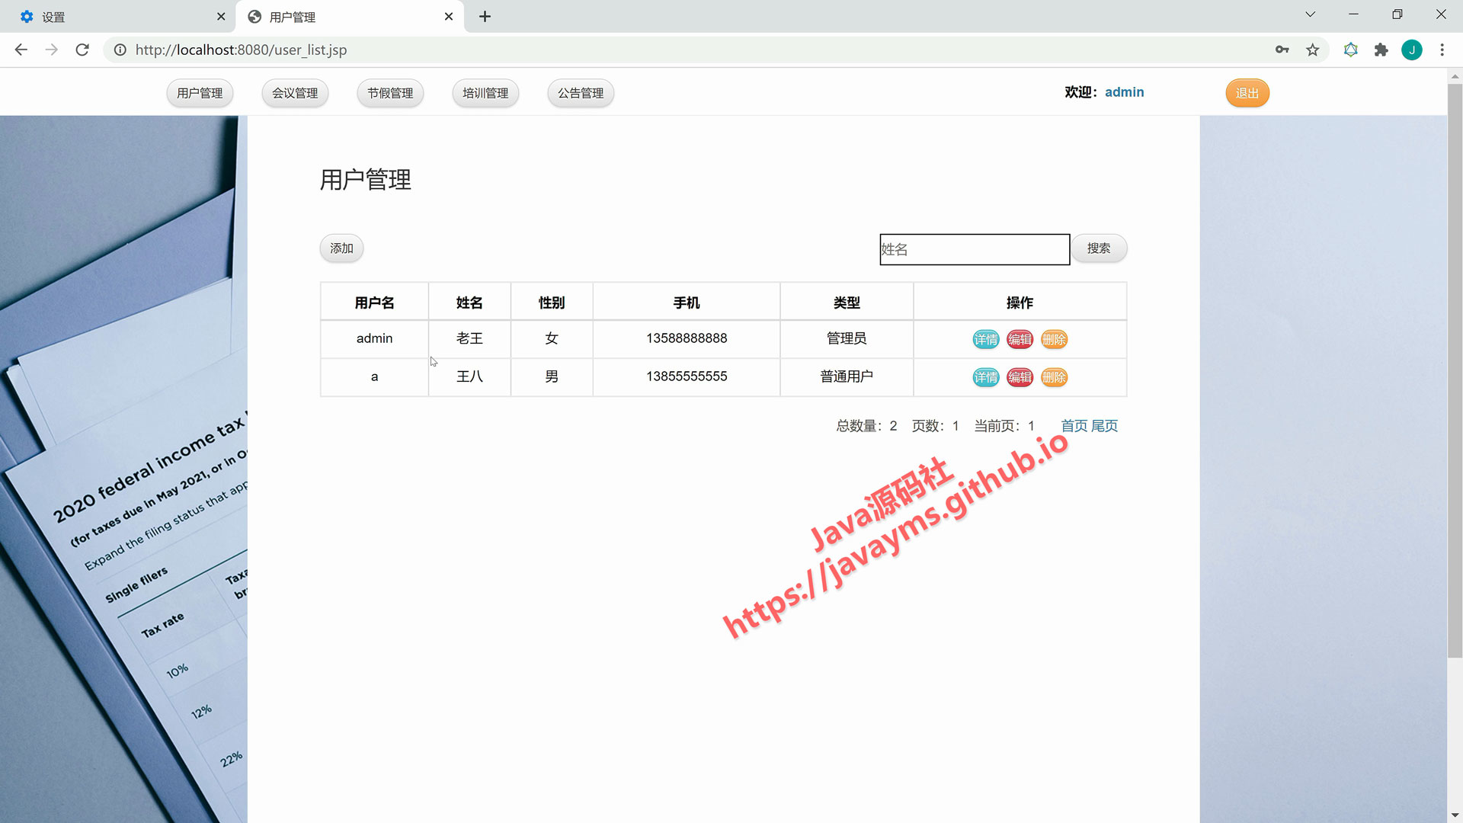1463x823 pixels.
Task: Click the page vertical scrollbar thumb
Action: (1455, 370)
